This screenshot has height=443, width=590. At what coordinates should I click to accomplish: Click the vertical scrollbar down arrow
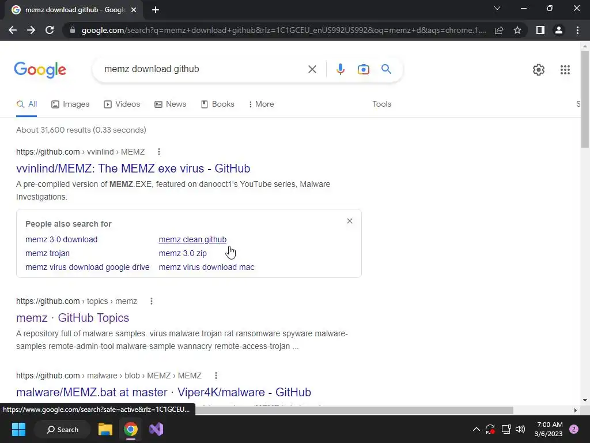point(585,400)
